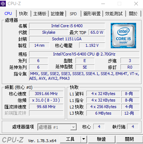Click the 14 nm process value

click(39, 45)
